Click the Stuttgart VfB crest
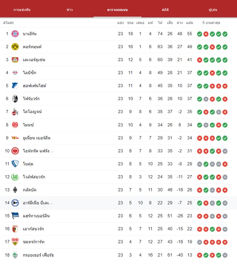 pyautogui.click(x=15, y=242)
